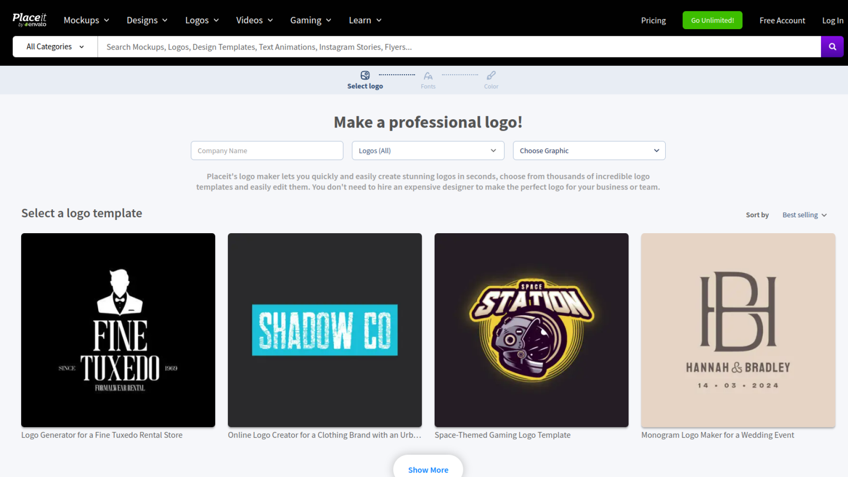Open the Choose Graphic dropdown
Image resolution: width=848 pixels, height=477 pixels.
pos(589,151)
